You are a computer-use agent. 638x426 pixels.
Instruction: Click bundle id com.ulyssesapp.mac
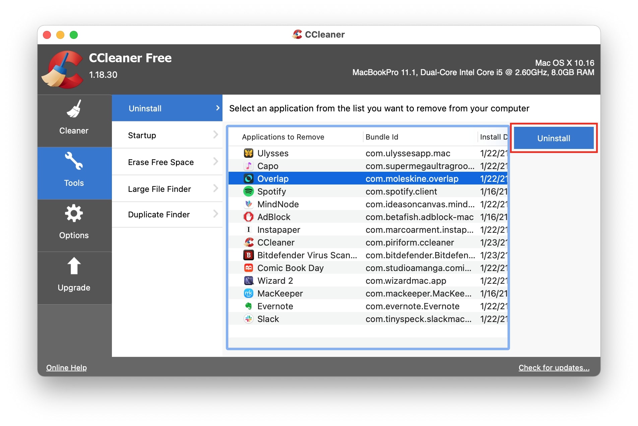(x=408, y=153)
